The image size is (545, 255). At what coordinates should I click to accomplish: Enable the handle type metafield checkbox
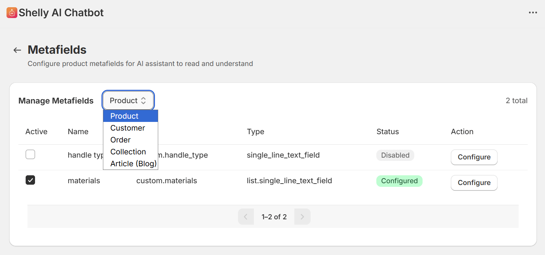click(30, 155)
